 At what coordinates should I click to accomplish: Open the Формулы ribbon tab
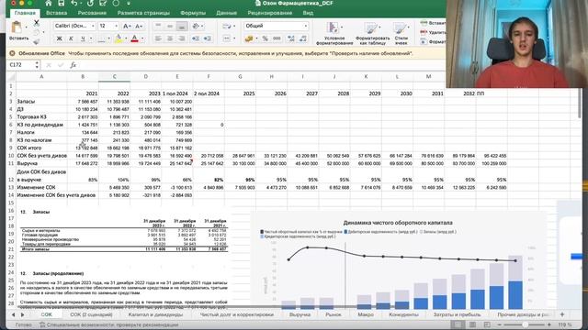193,13
